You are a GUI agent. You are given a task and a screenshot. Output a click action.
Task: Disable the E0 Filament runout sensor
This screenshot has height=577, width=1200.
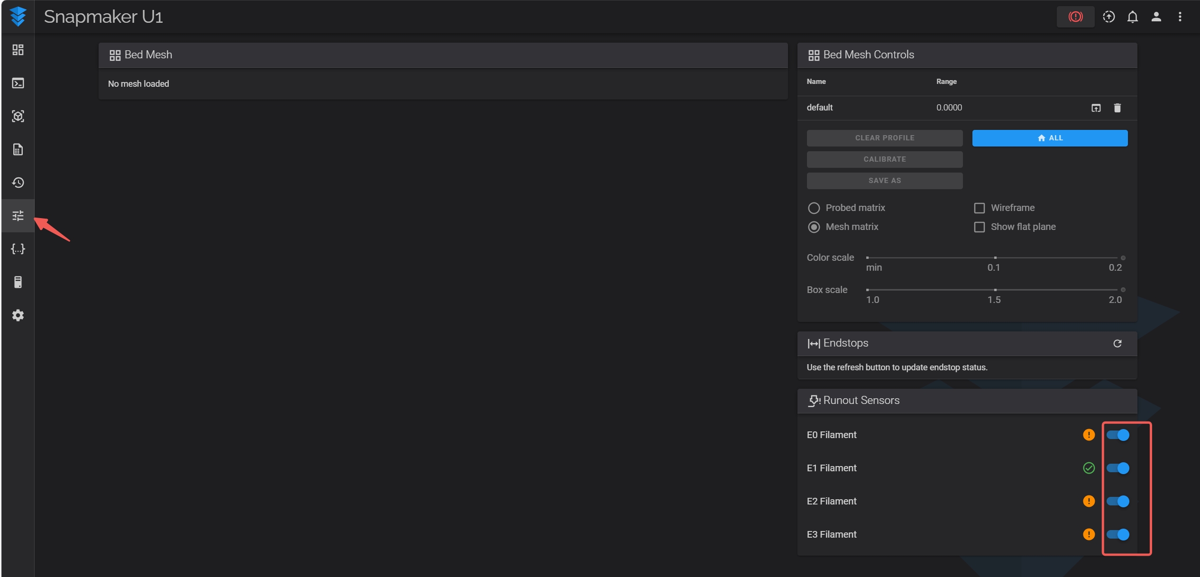click(x=1118, y=435)
